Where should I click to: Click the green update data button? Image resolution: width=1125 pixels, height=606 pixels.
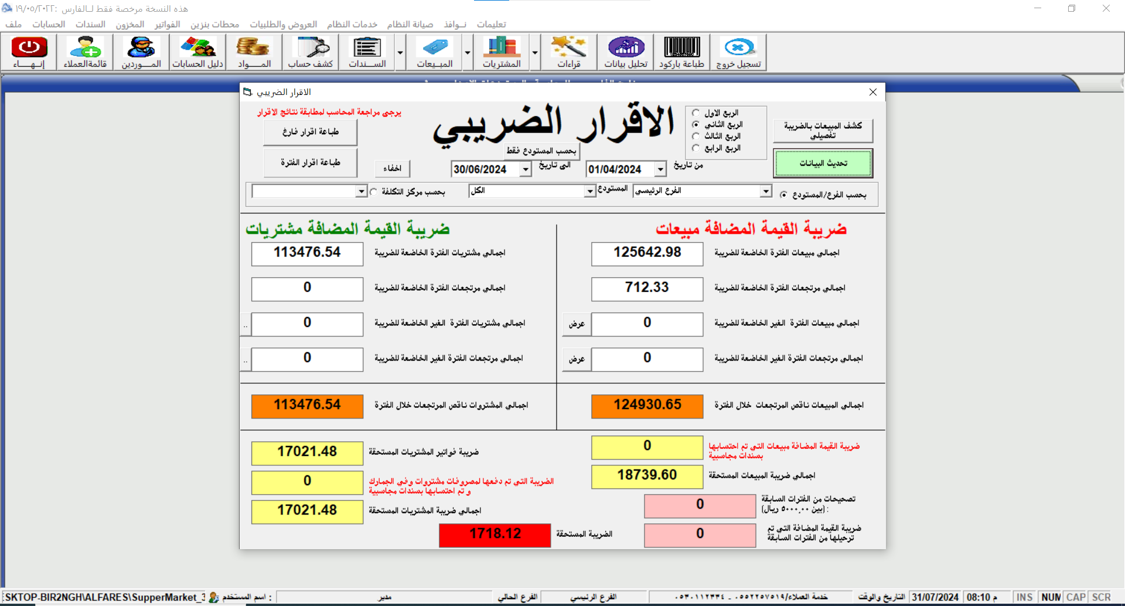point(823,163)
